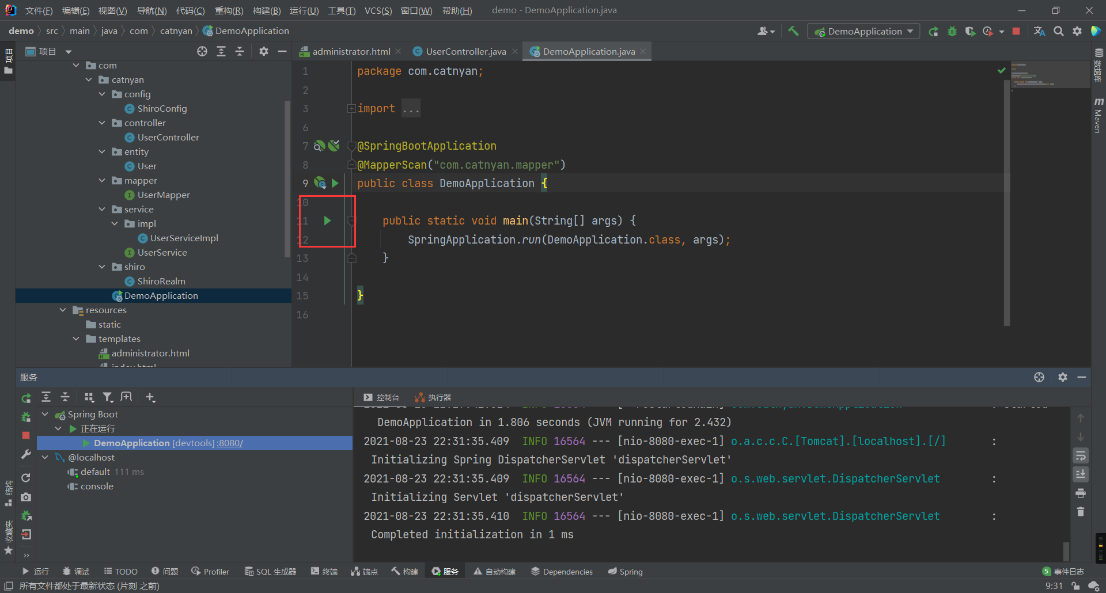Click the project tree vertical scrollbar
Viewport: 1106px width, 593px height.
(287, 178)
